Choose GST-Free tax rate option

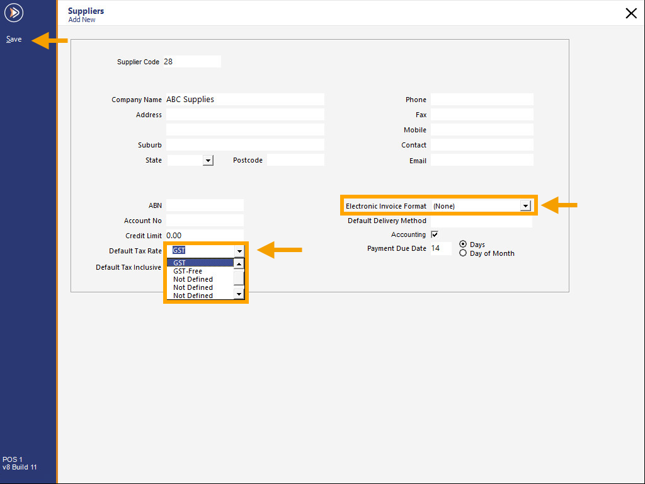click(x=200, y=271)
